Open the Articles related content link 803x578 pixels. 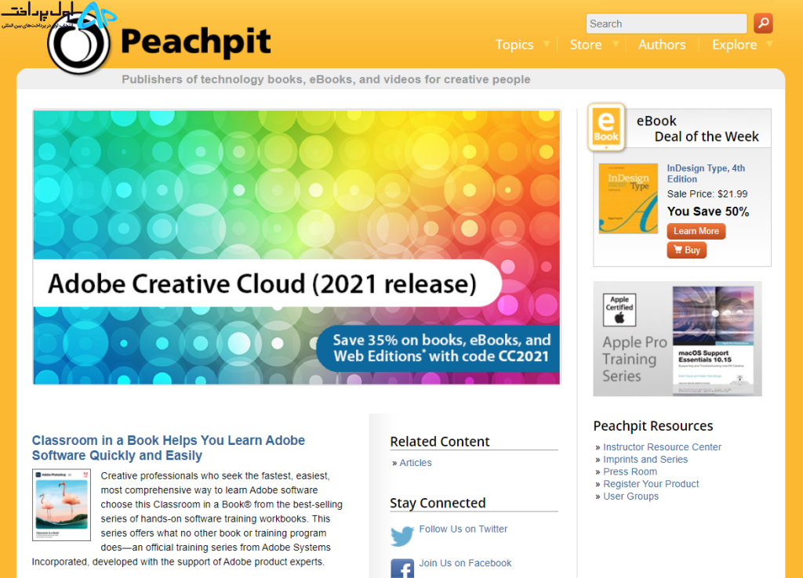[x=416, y=462]
